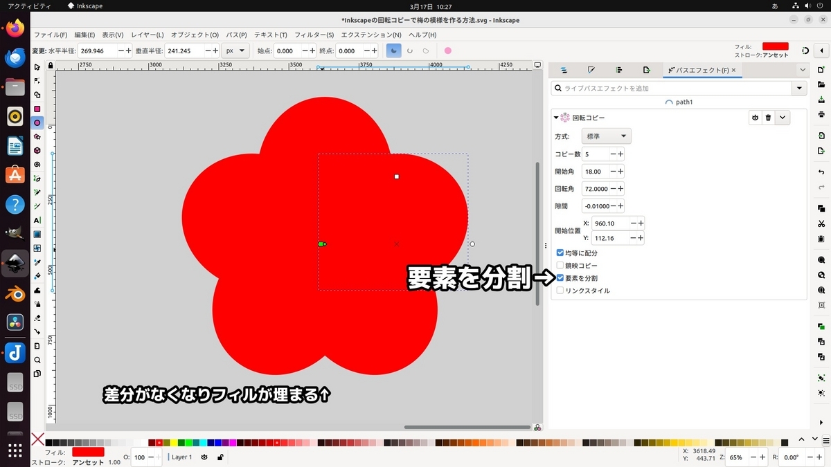Activate the Selector arrow tool
The height and width of the screenshot is (467, 831).
tap(37, 67)
